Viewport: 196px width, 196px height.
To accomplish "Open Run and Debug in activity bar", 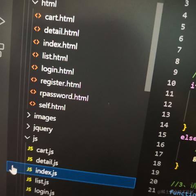I will [2, 21].
